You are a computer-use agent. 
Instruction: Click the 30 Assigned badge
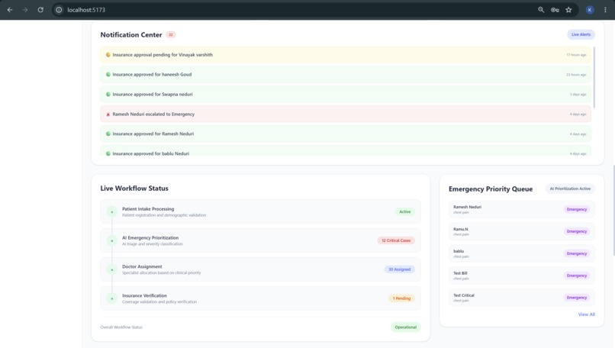399,269
